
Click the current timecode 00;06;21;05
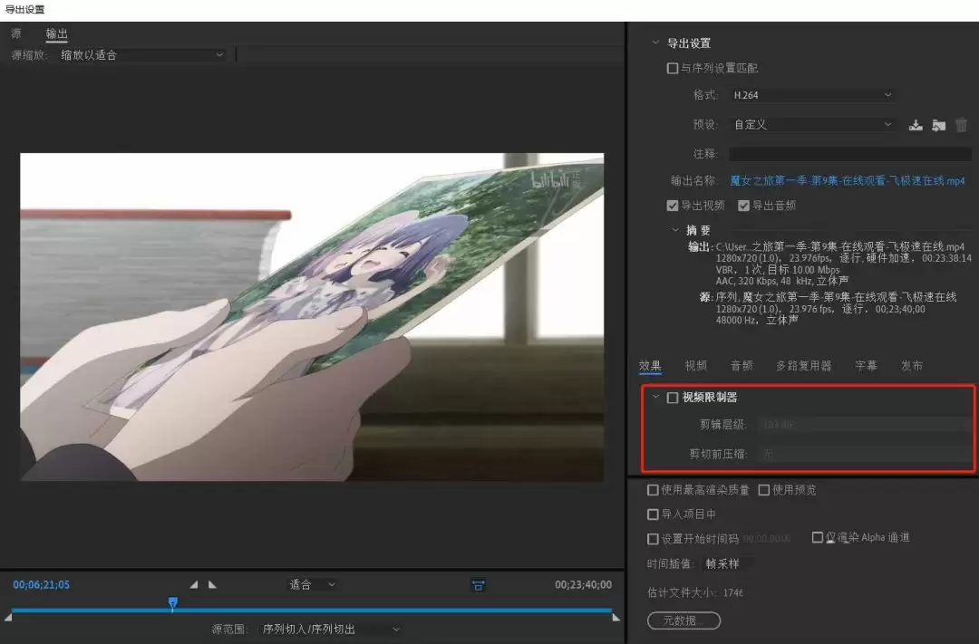(41, 585)
